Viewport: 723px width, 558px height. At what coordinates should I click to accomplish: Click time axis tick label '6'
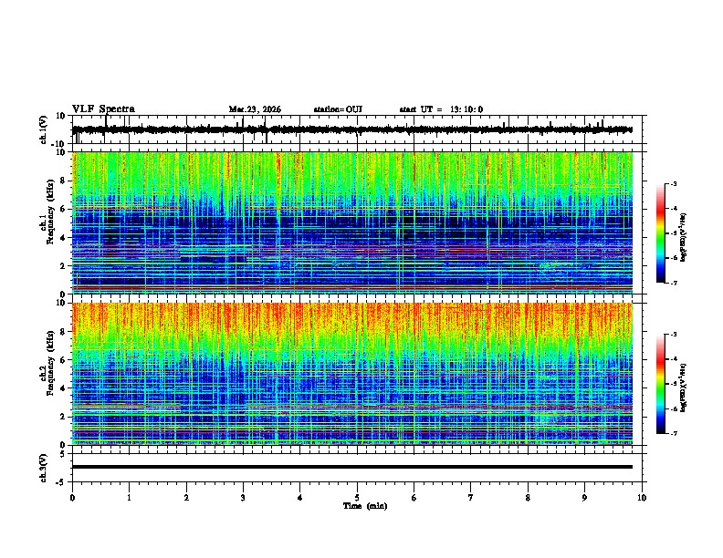click(x=414, y=498)
